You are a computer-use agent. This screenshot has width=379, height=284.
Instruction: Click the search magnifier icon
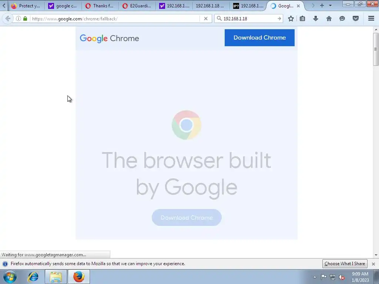tap(219, 18)
